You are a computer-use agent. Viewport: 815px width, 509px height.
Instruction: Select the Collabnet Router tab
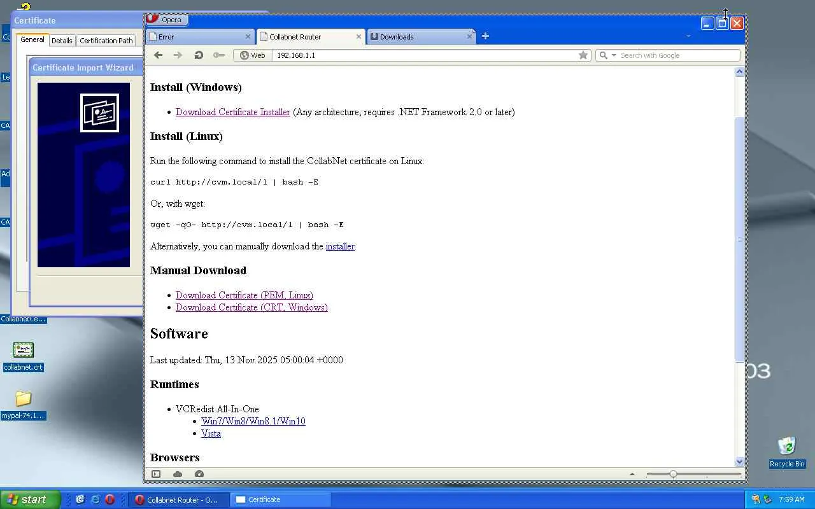tap(310, 37)
